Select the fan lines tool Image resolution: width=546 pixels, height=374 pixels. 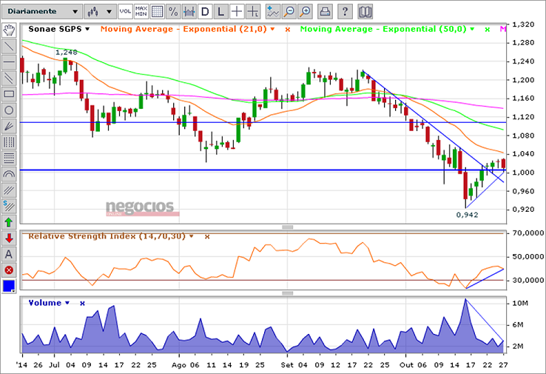click(9, 126)
